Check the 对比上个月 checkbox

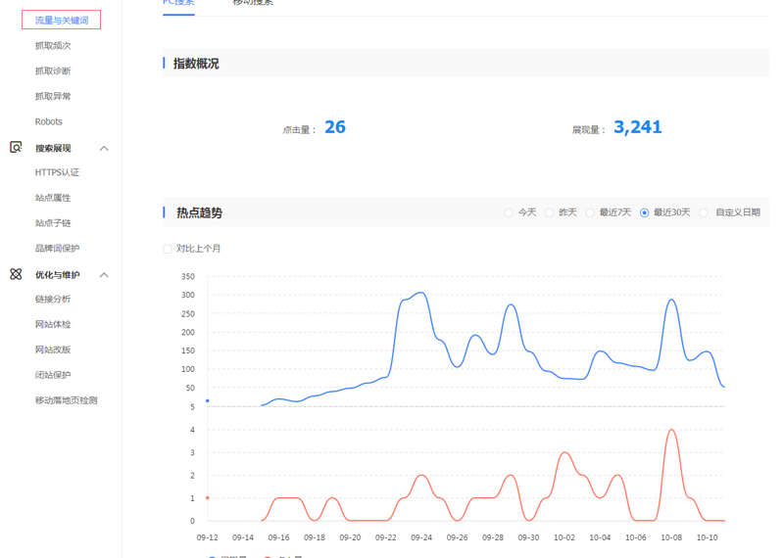coord(168,249)
